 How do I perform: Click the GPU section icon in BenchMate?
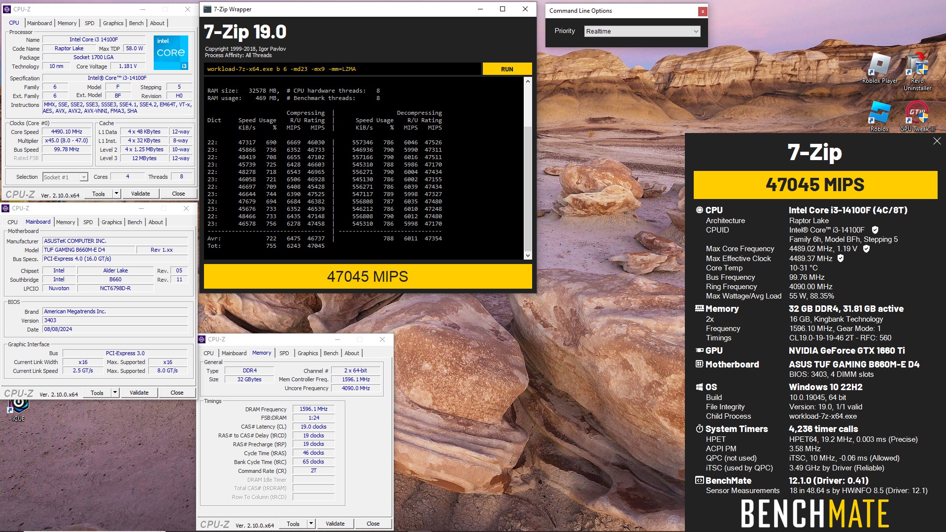coord(699,350)
